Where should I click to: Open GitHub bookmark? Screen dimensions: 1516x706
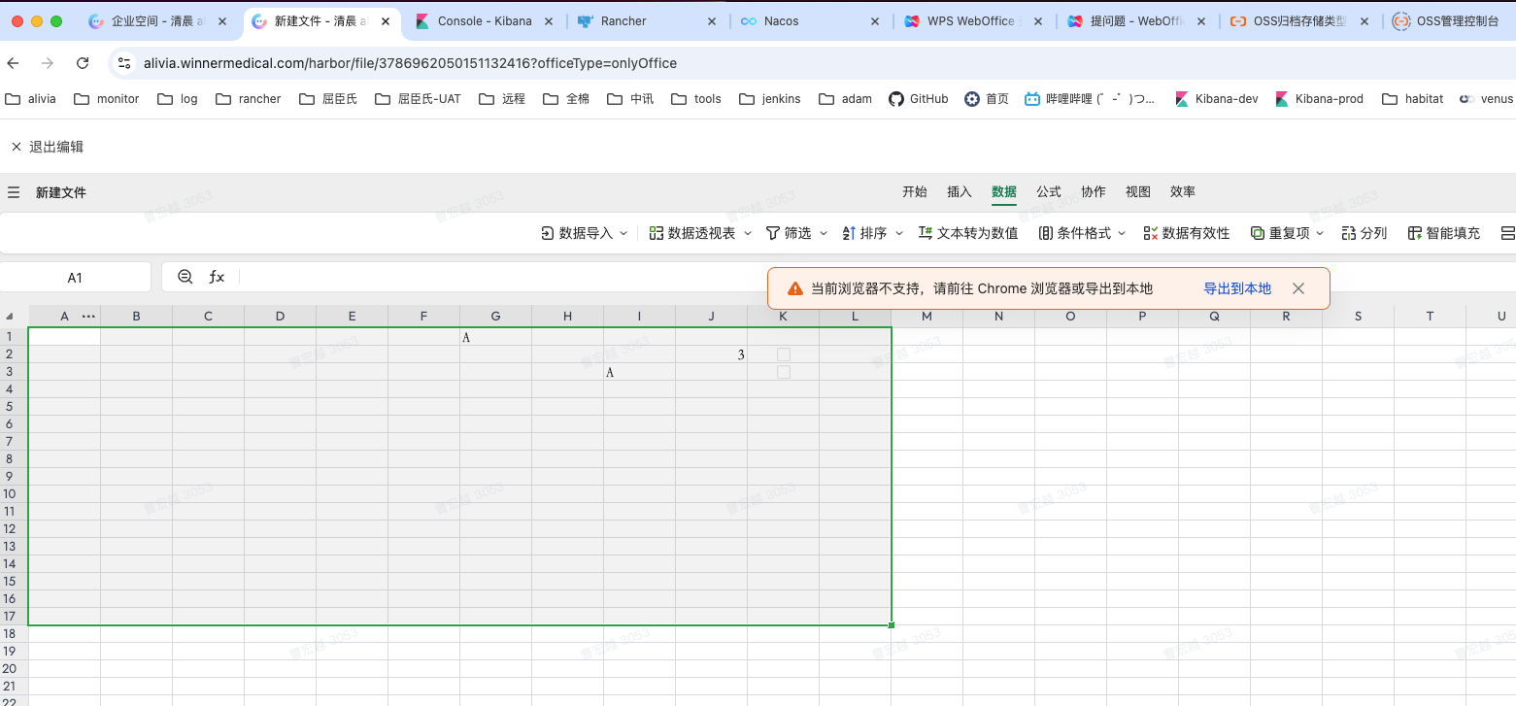click(x=919, y=99)
